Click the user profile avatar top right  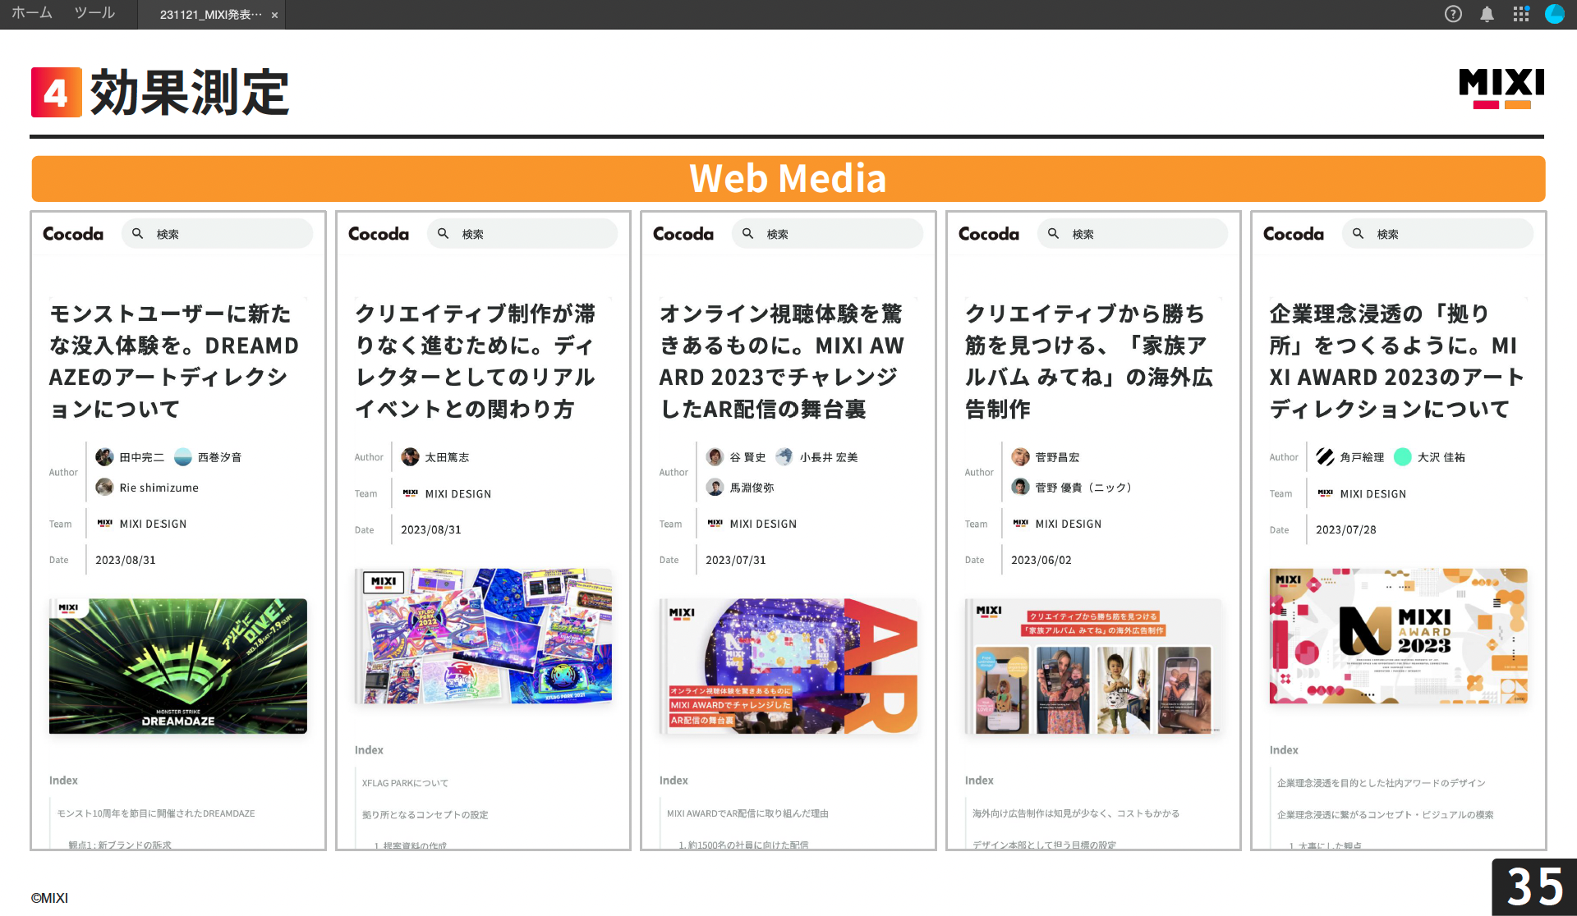click(x=1555, y=13)
